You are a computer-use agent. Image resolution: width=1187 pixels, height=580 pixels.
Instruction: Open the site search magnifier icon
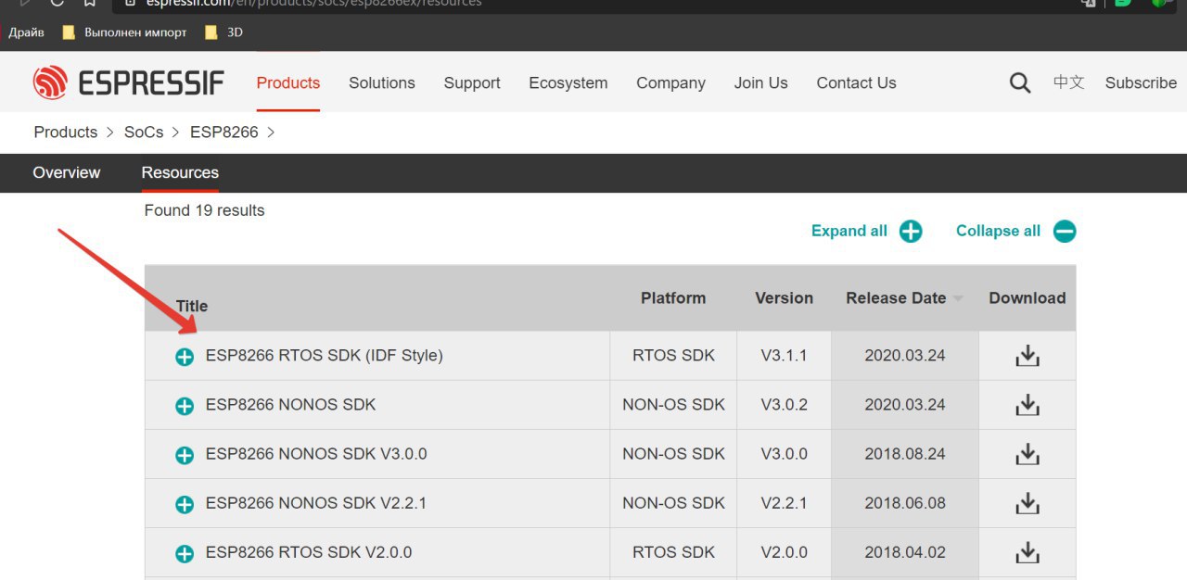[x=1020, y=83]
